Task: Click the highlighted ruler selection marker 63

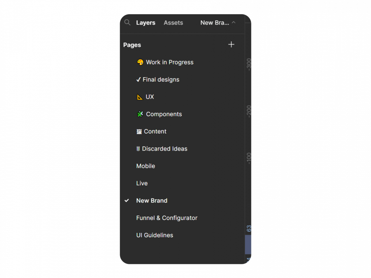Action: (x=249, y=229)
